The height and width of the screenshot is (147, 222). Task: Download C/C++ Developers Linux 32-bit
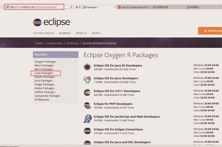coord(204,98)
